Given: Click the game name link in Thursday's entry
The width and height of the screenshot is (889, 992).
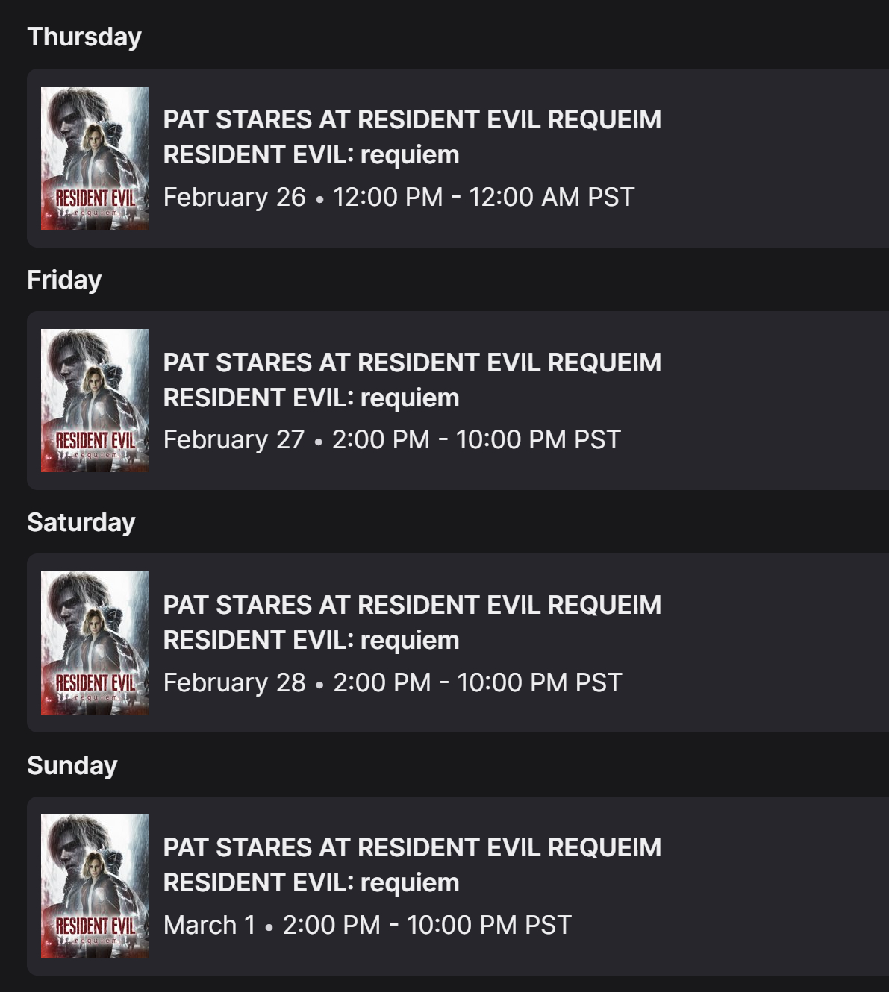Looking at the screenshot, I should coord(311,155).
